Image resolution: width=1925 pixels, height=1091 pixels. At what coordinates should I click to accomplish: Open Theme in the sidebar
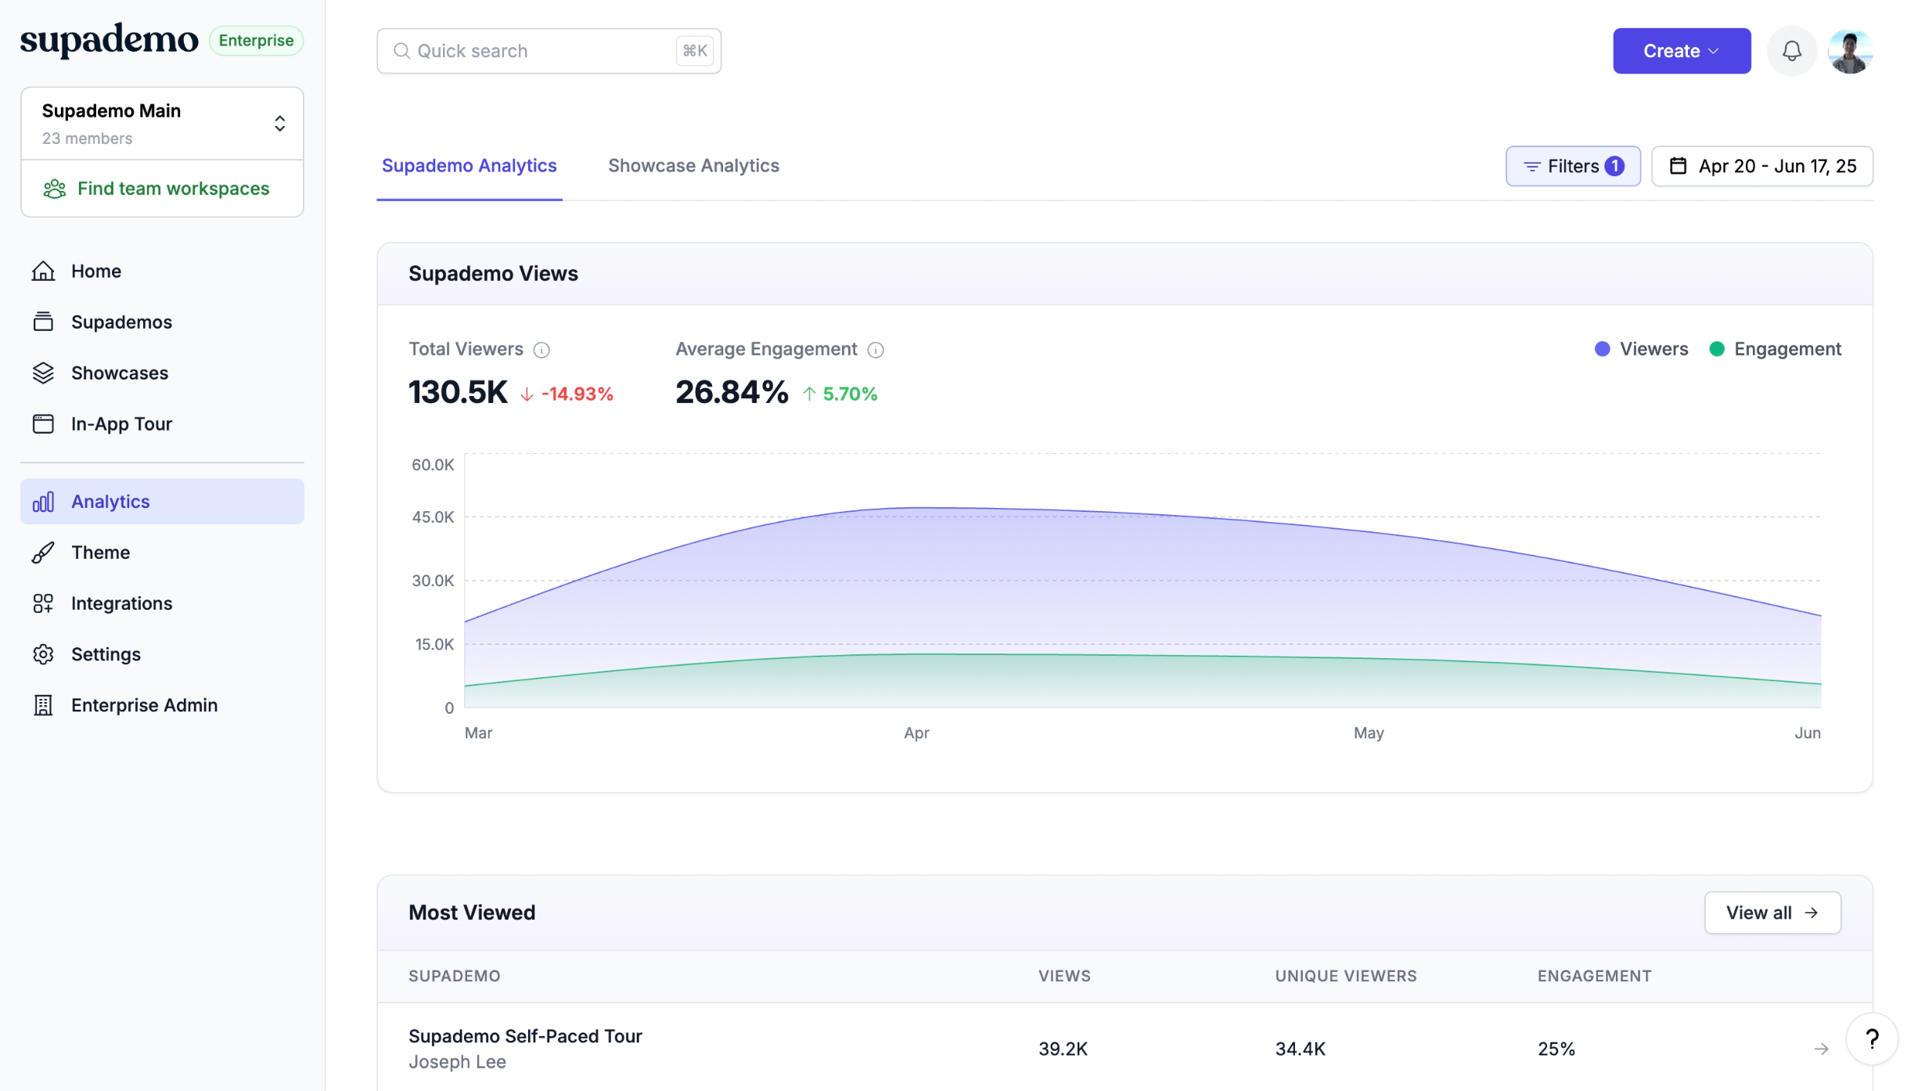[x=162, y=553]
